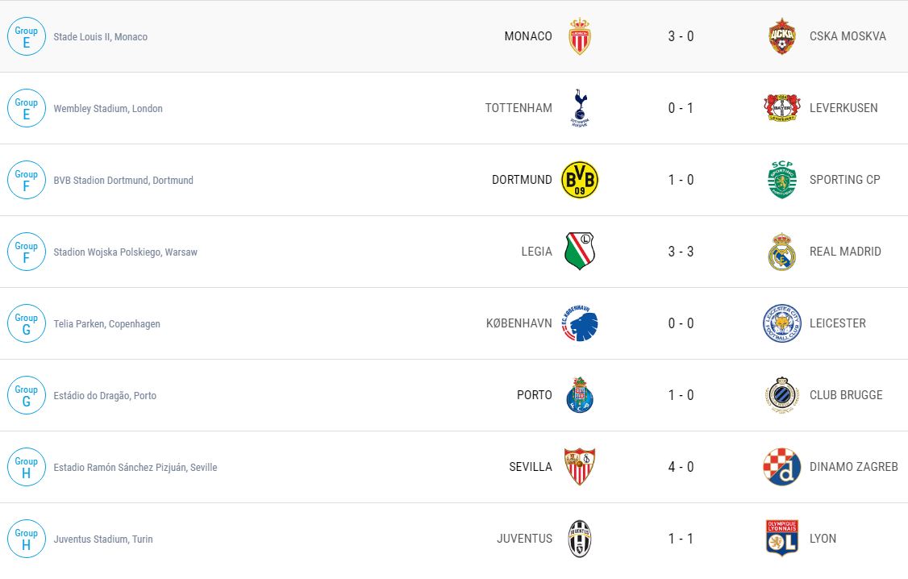The height and width of the screenshot is (579, 908).
Task: Click the Monaco club crest
Action: point(579,36)
